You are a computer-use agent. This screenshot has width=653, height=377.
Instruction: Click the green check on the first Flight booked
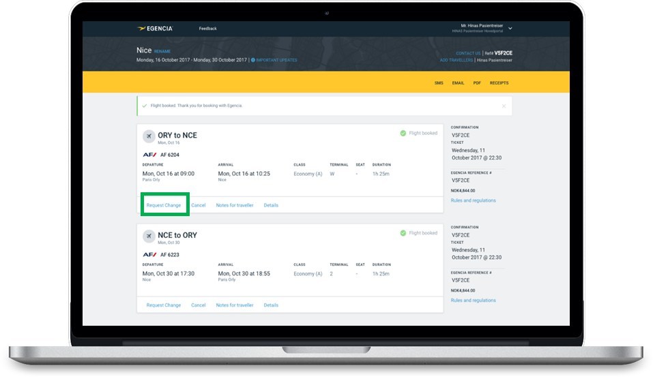(x=403, y=134)
